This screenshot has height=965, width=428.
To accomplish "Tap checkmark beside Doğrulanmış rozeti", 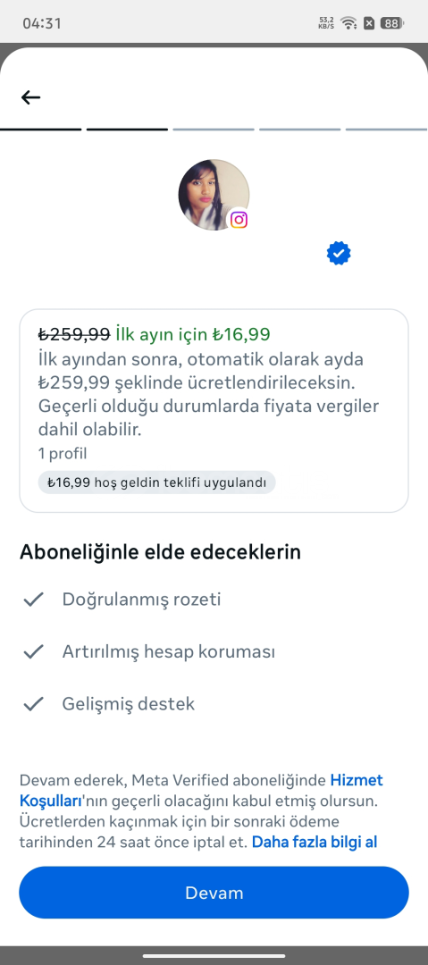I will (33, 600).
